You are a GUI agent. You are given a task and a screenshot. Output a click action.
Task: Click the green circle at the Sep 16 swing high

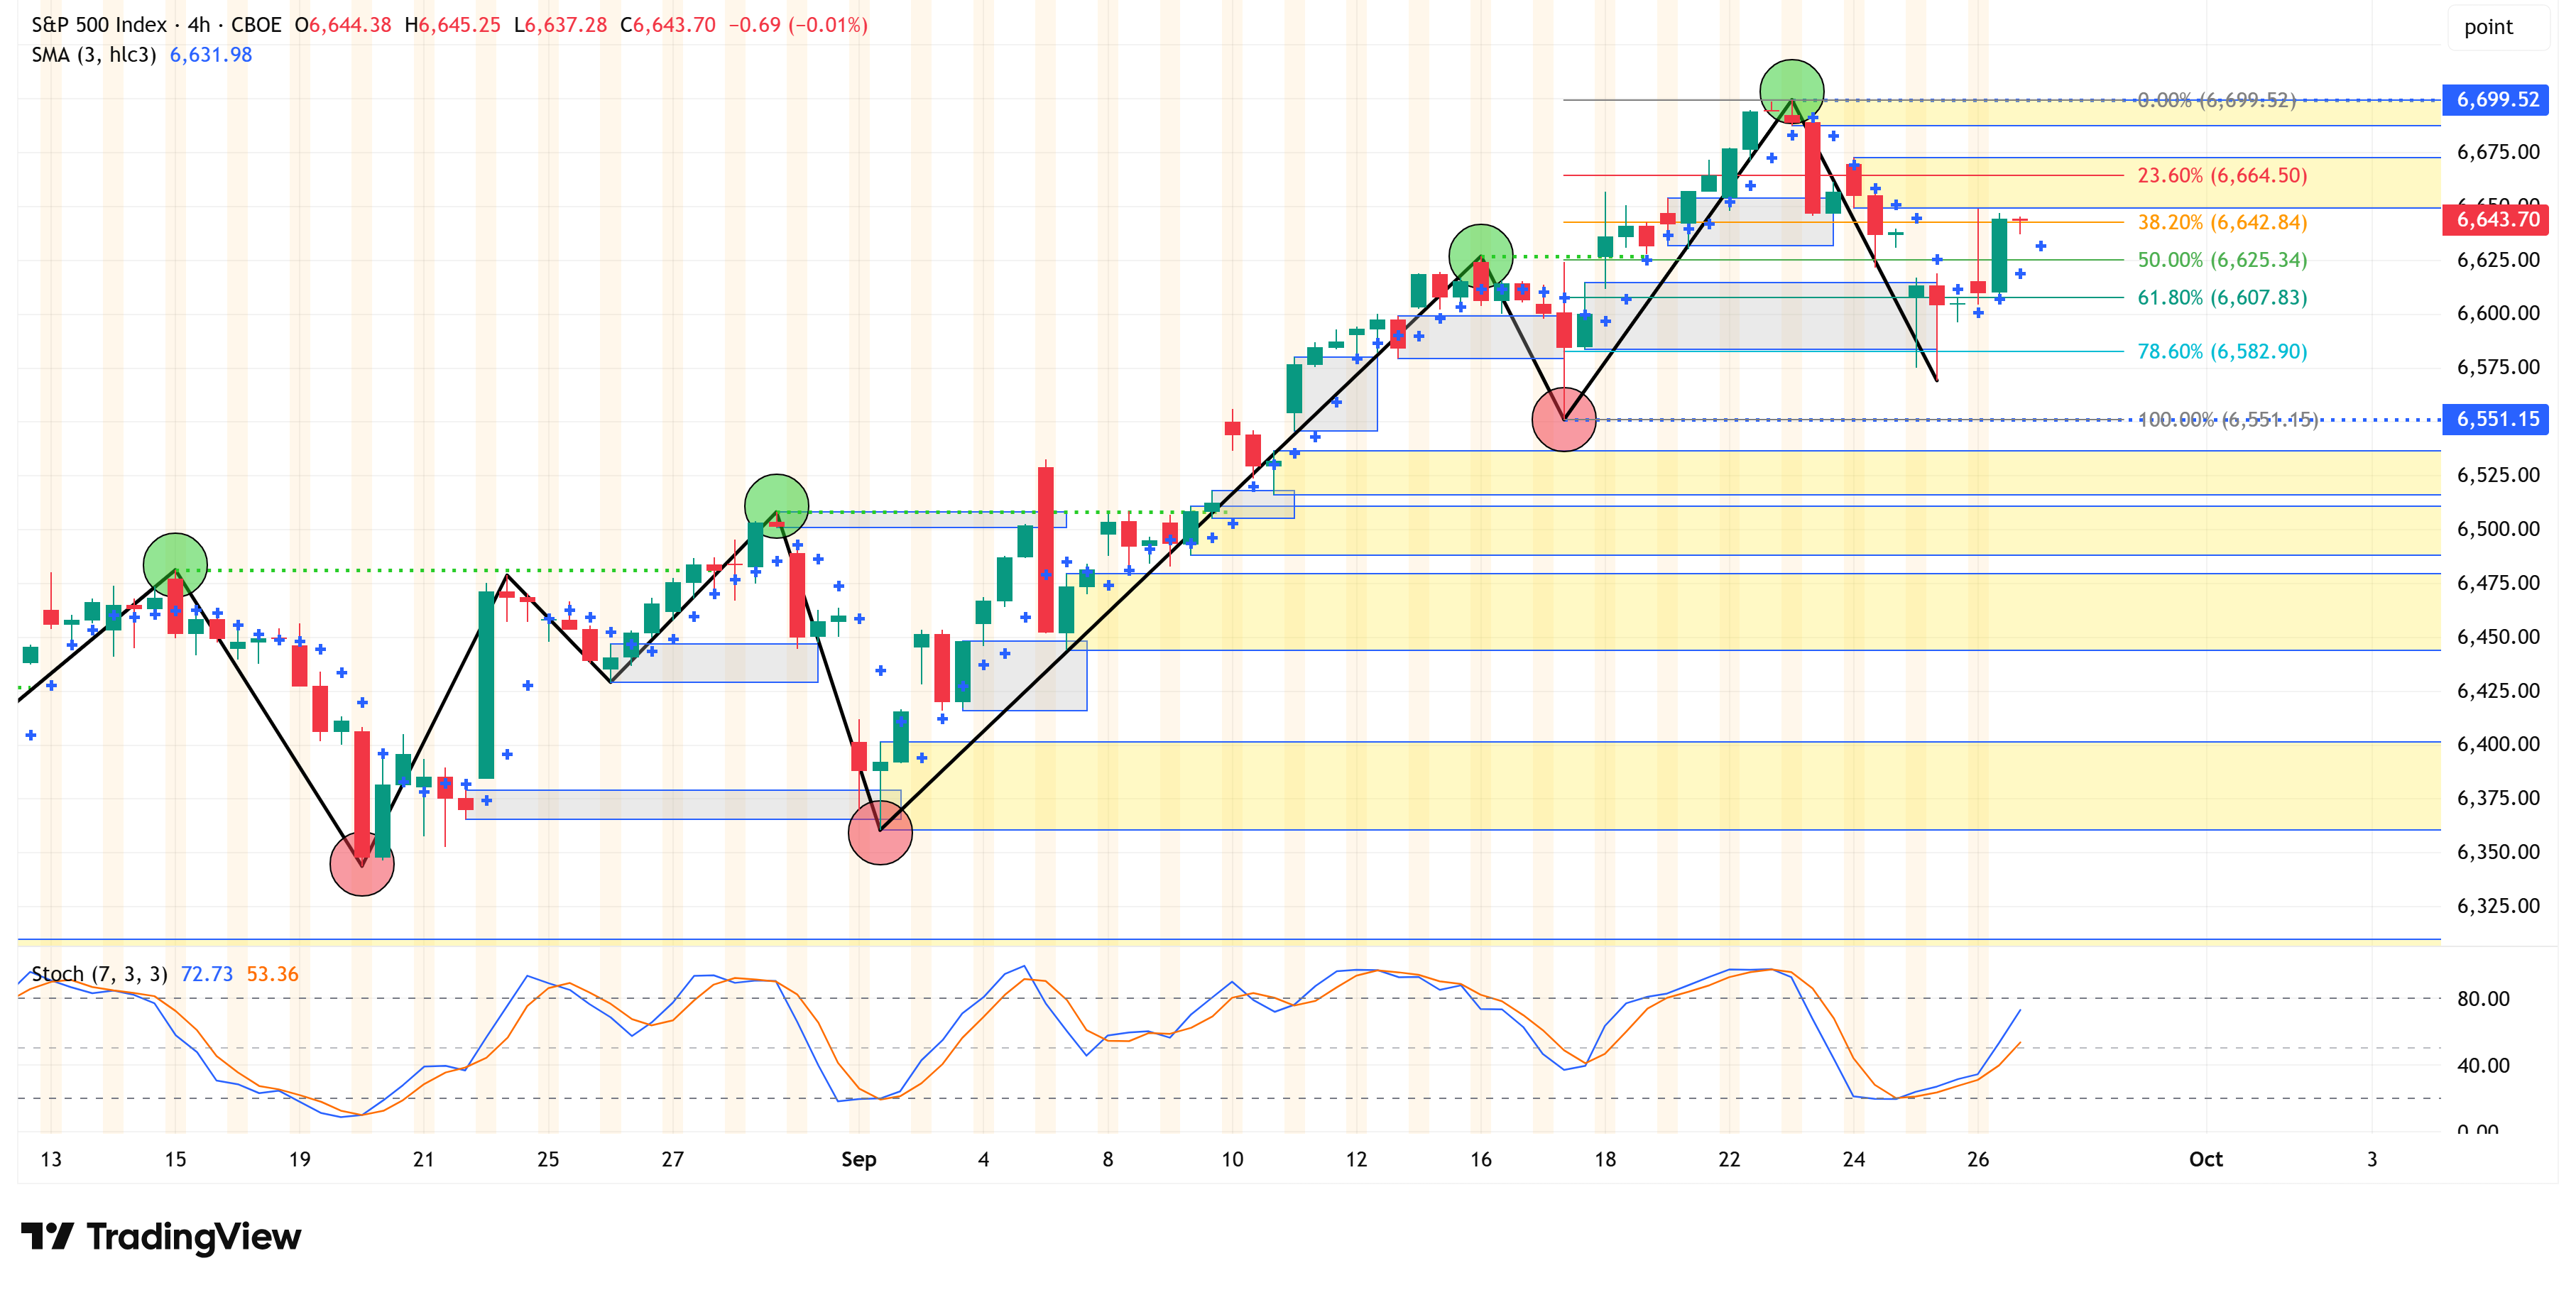1480,257
